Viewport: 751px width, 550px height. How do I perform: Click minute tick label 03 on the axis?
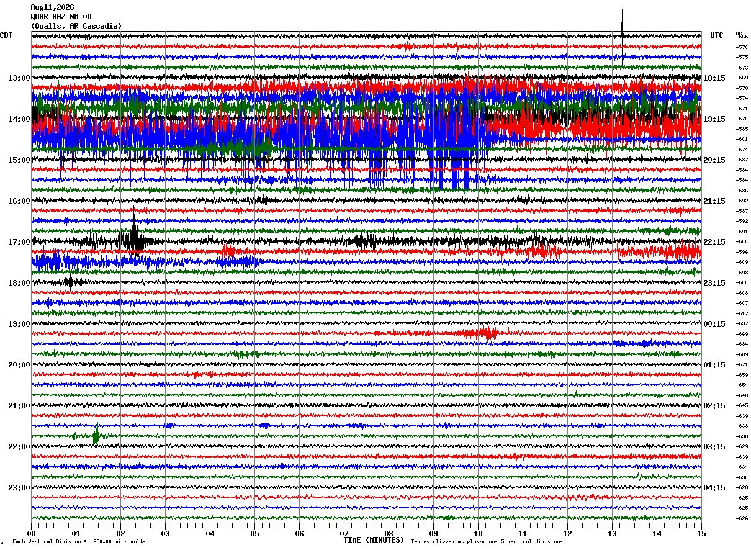pyautogui.click(x=165, y=533)
